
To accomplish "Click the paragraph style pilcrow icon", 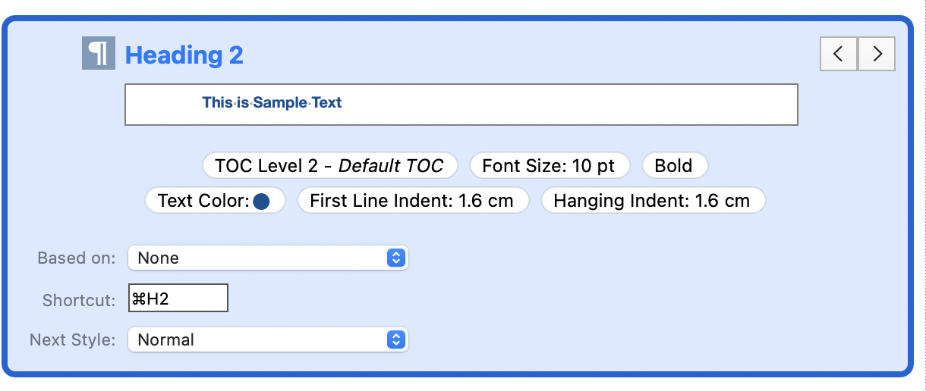I will pyautogui.click(x=98, y=54).
